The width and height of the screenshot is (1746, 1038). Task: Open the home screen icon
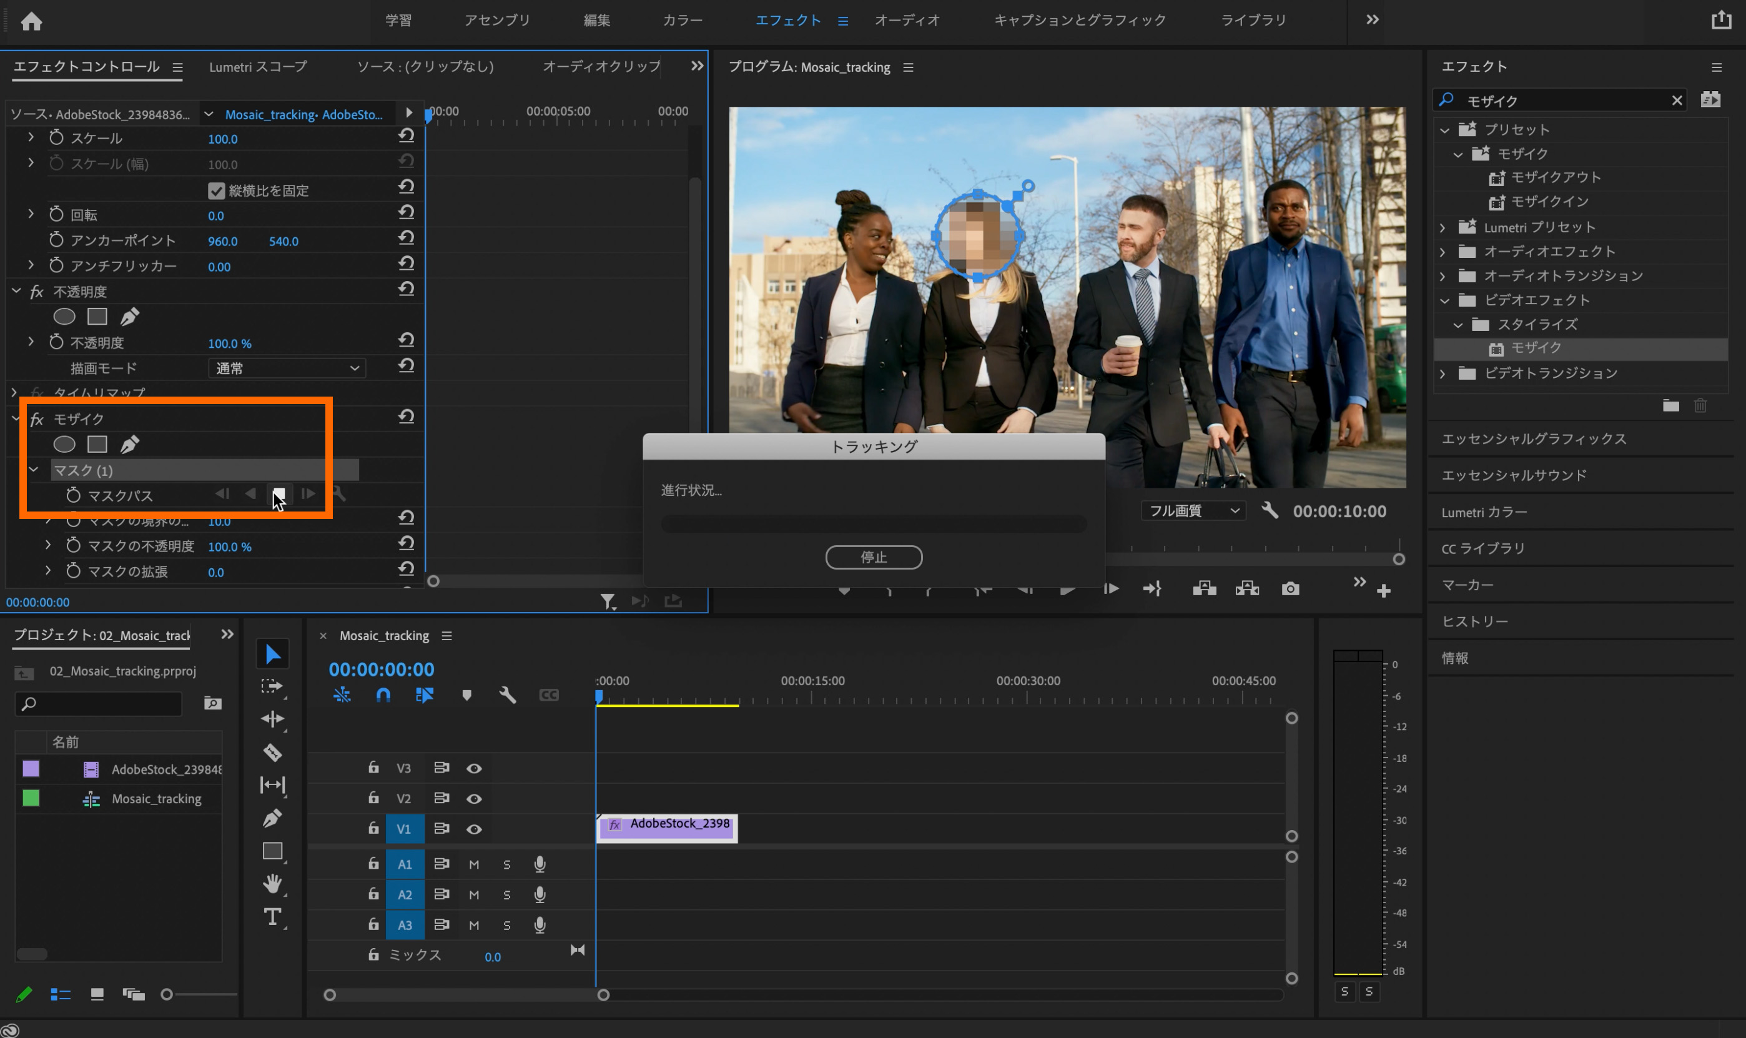(31, 22)
